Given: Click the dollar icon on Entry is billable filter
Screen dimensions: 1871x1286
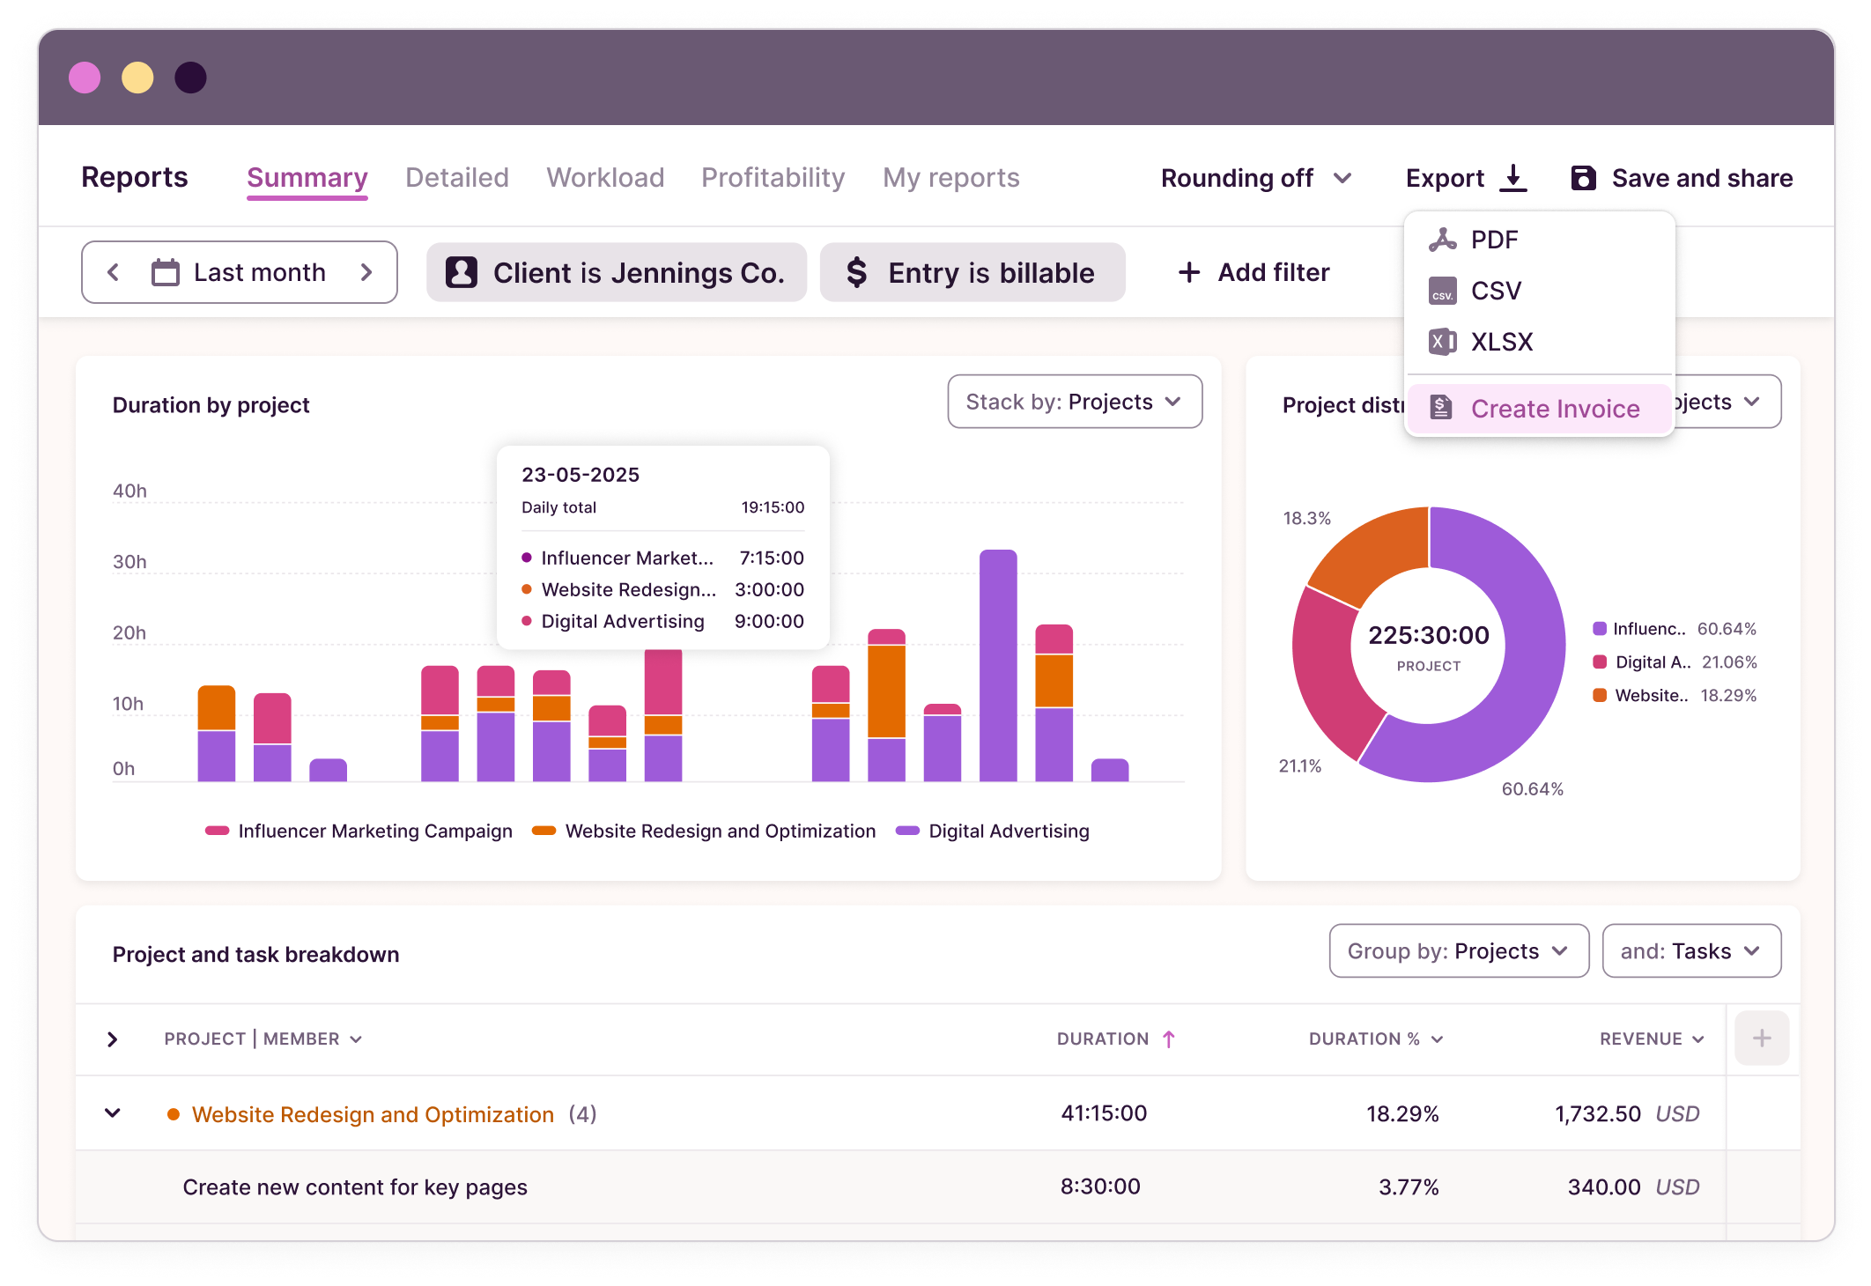Looking at the screenshot, I should [x=856, y=272].
